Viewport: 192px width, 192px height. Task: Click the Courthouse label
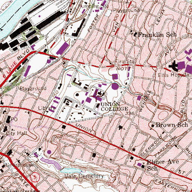click(x=19, y=165)
